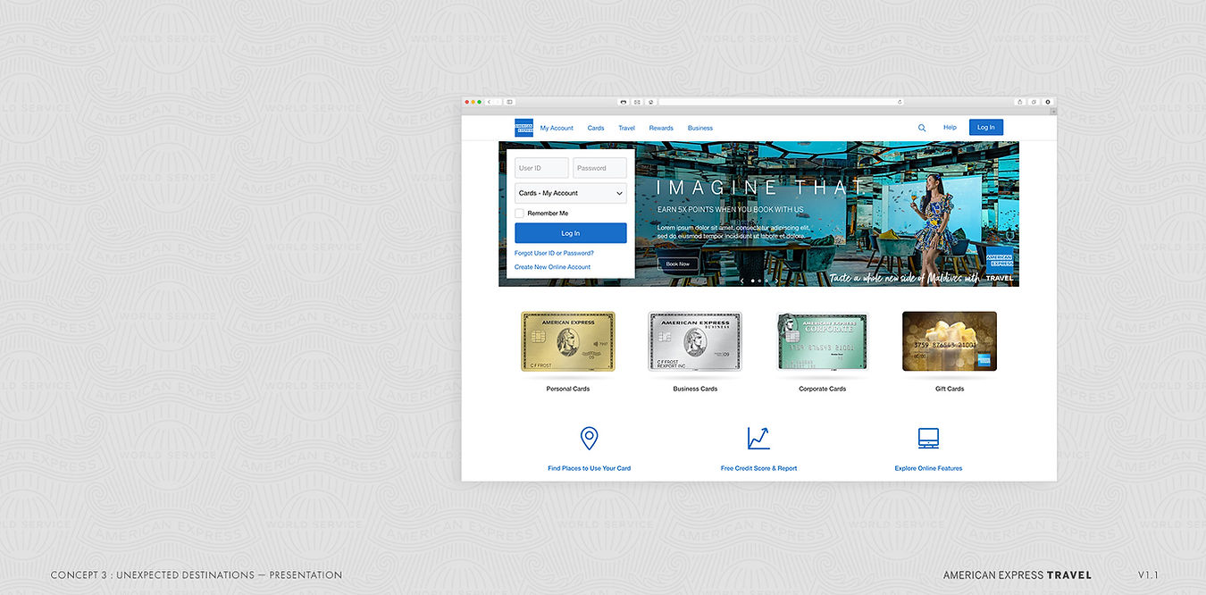1206x595 pixels.
Task: Click the browser share icon
Action: 1019,102
